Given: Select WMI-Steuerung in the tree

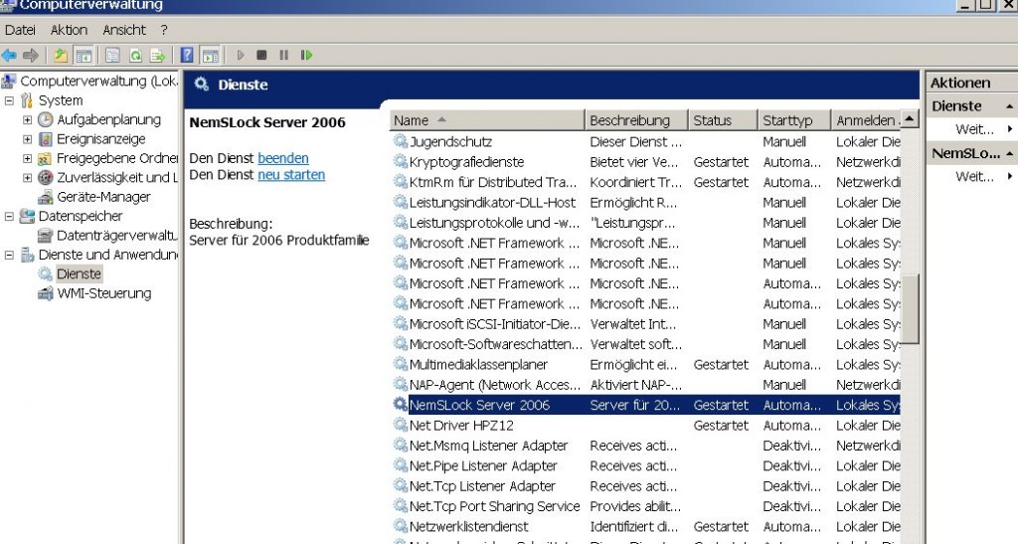Looking at the screenshot, I should (x=103, y=293).
